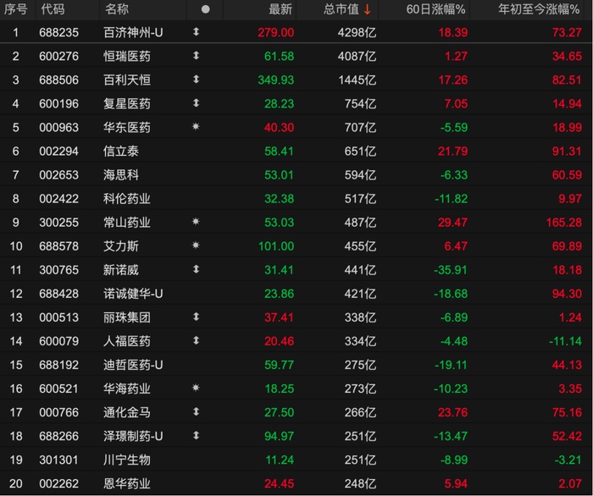This screenshot has width=593, height=496.
Task: Click the 年初至今涨幅% column header
Action: (x=539, y=9)
